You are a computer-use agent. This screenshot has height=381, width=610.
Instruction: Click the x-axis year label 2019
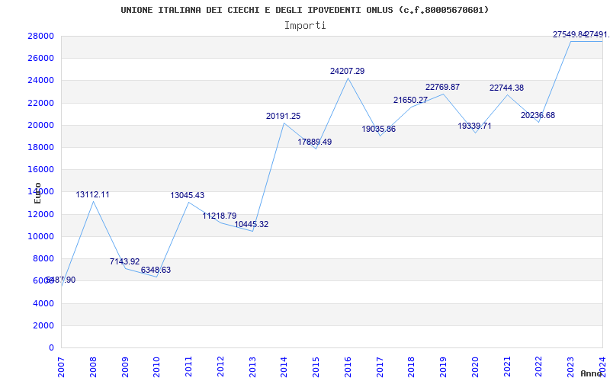tap(444, 367)
